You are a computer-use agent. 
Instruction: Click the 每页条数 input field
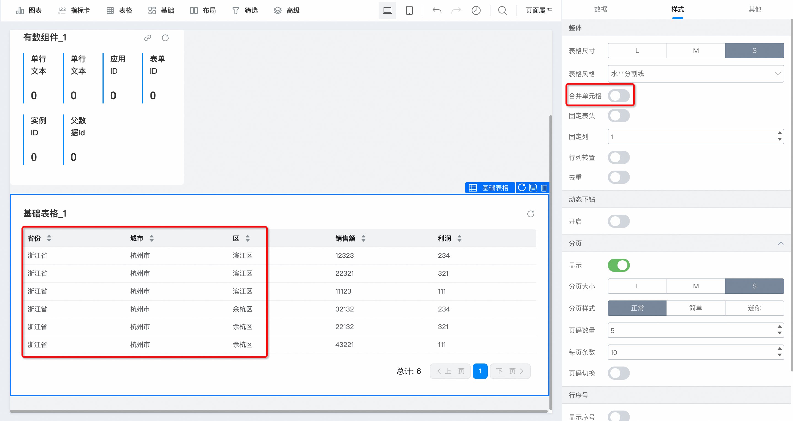(696, 352)
